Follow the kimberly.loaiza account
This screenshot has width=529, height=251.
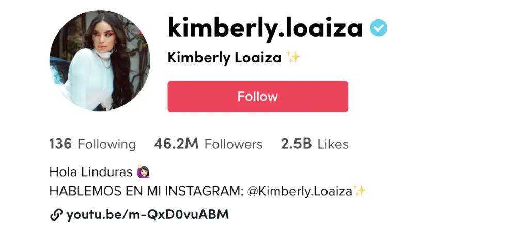pos(258,96)
